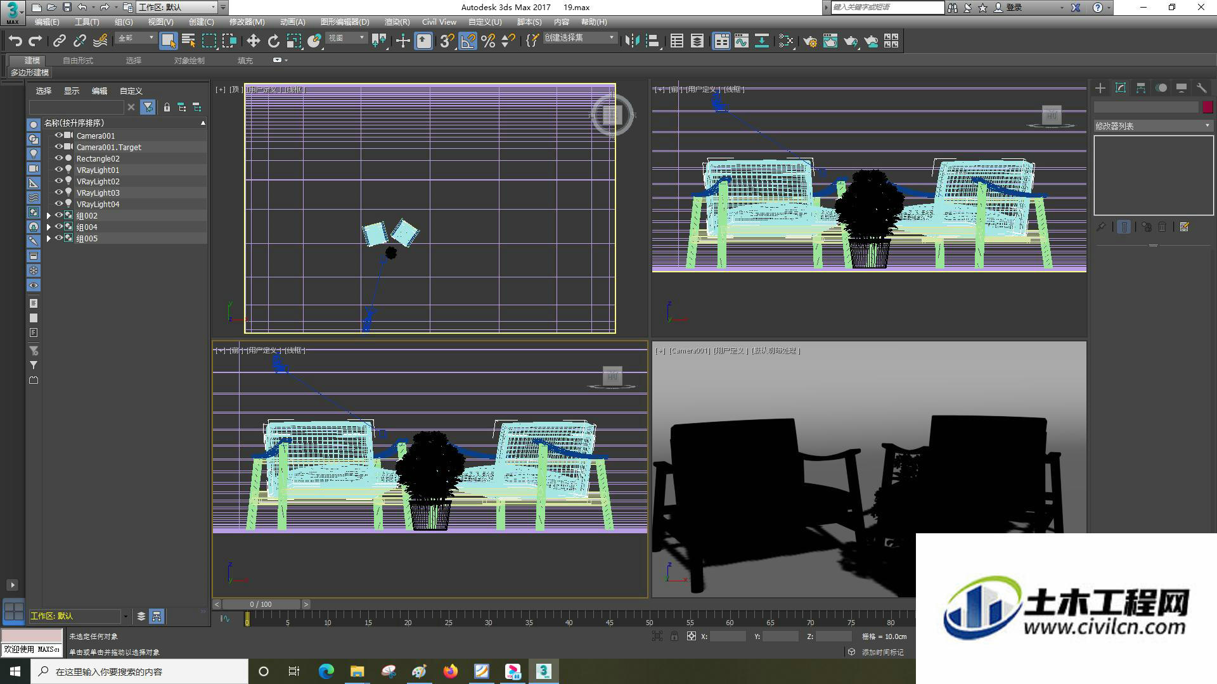Open the 修改器列表 modifier list dropdown
1217x684 pixels.
pyautogui.click(x=1153, y=126)
